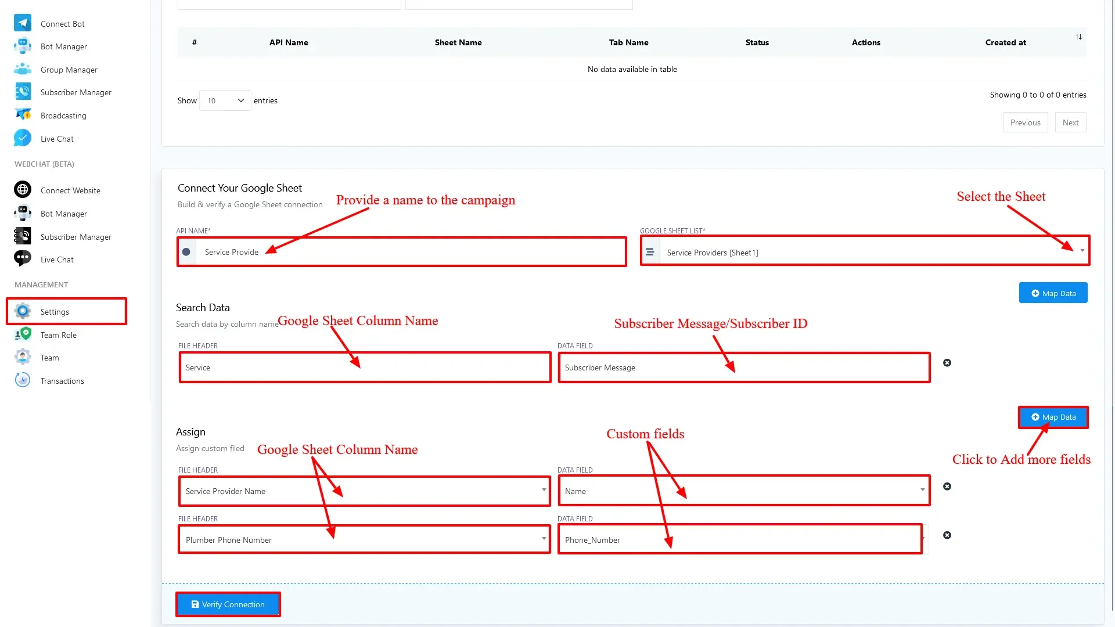Click the Transactions clock icon
Image resolution: width=1115 pixels, height=627 pixels.
(x=23, y=380)
